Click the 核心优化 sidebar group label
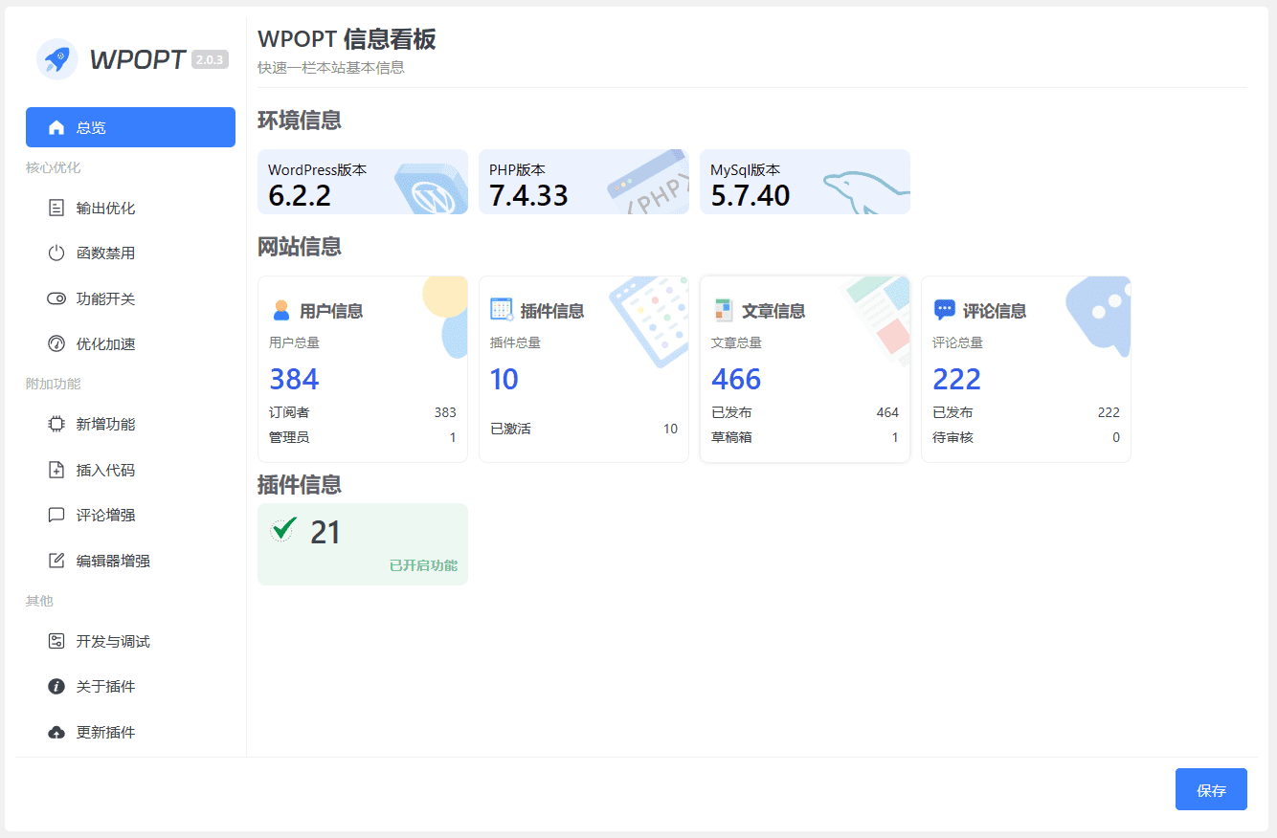Viewport: 1277px width, 838px height. [x=53, y=167]
